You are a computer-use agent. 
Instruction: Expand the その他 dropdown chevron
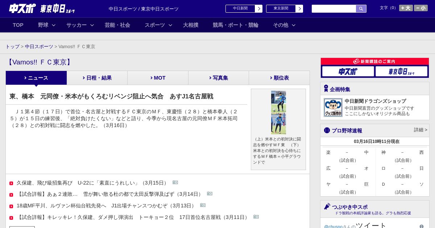[294, 25]
